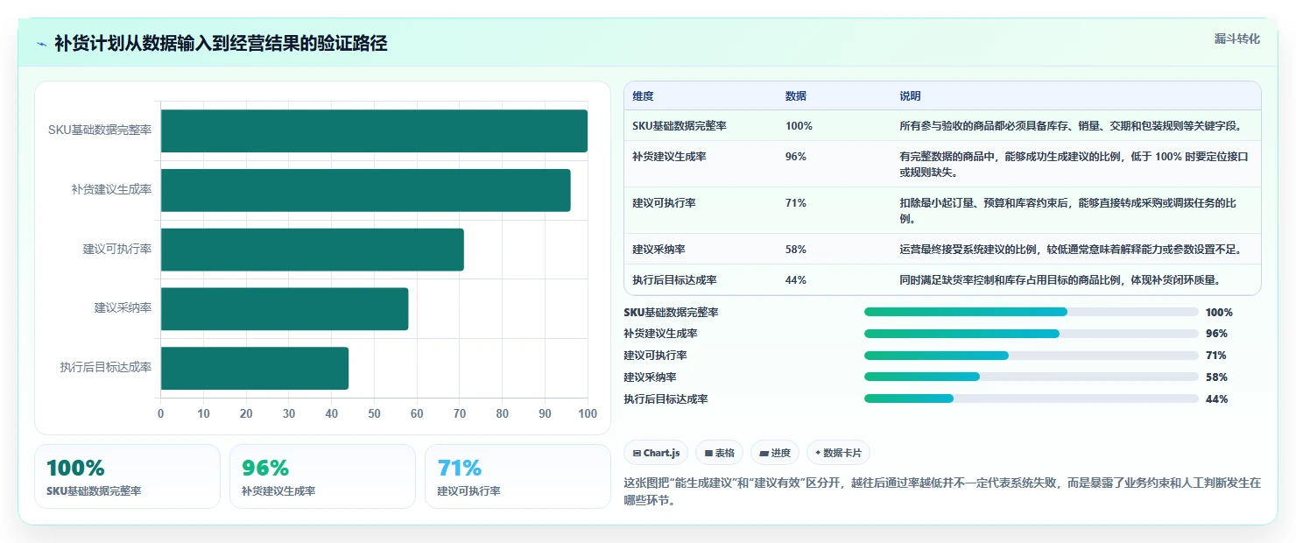Click the sparkle icon in 数据卡片 chip

(x=818, y=453)
